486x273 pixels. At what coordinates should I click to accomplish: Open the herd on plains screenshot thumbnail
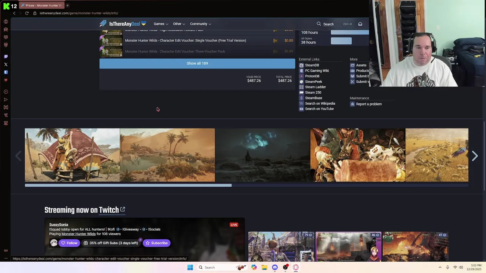[437, 155]
